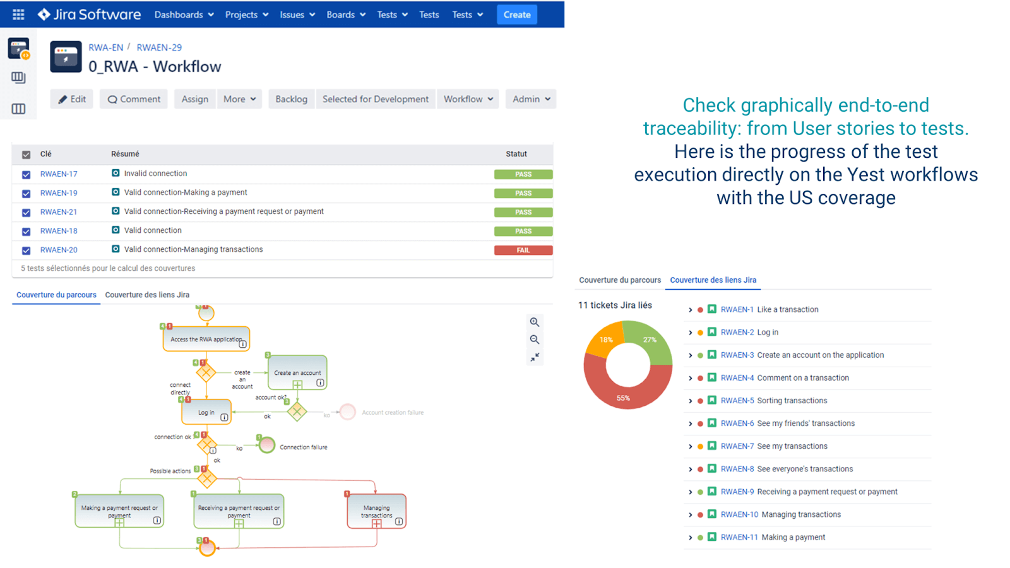Expand the RWAEN-1 Like a transaction entry
Screen dimensions: 1010x568
[x=690, y=309]
